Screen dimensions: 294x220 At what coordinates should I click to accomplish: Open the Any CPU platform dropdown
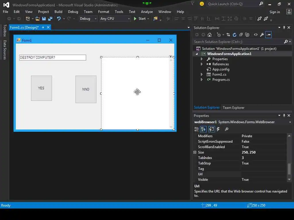tap(129, 19)
